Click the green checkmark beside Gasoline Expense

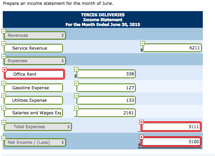coord(4,83)
